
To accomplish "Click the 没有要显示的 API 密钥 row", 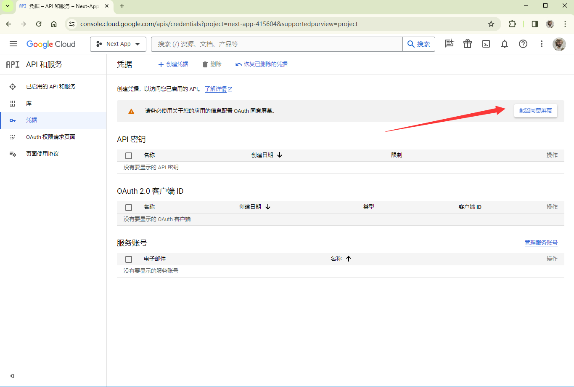I will (341, 167).
